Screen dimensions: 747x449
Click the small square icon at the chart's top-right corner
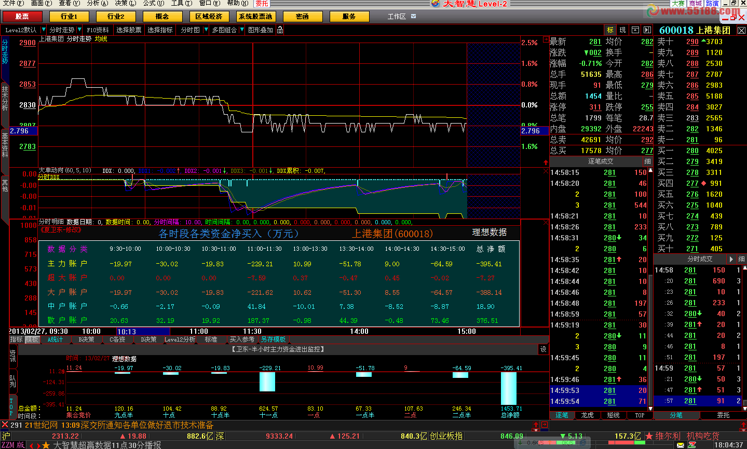[546, 39]
